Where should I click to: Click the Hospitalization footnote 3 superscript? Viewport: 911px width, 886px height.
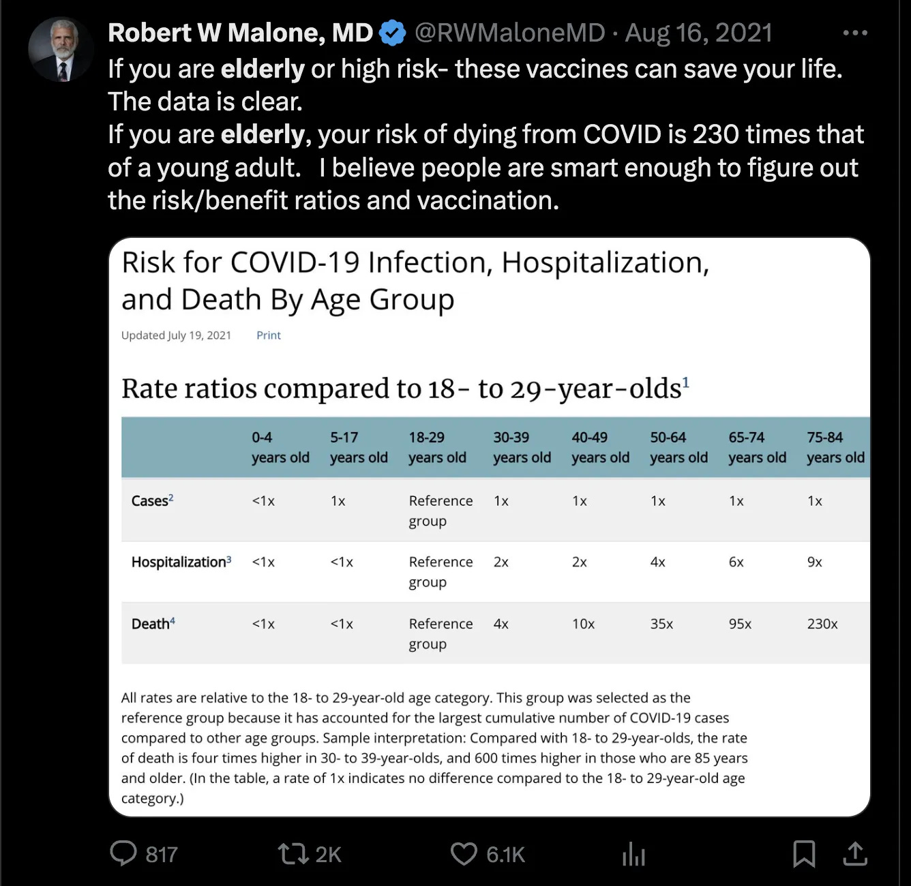click(228, 559)
